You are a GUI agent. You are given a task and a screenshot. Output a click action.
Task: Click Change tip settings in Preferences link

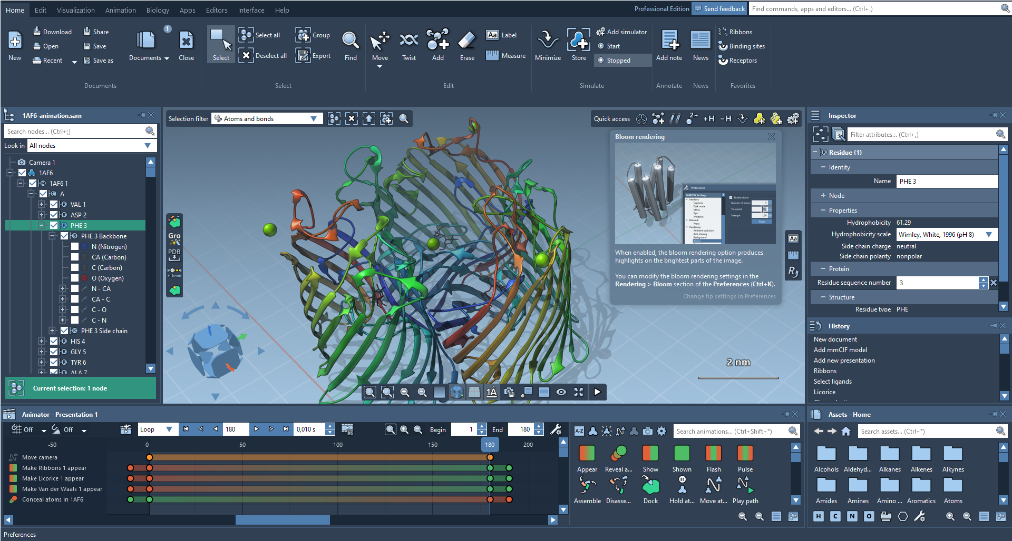pyautogui.click(x=729, y=296)
